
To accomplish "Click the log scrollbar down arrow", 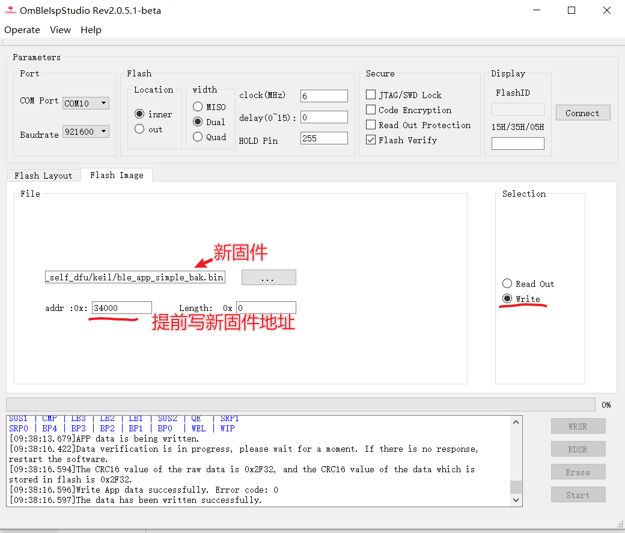I will pos(516,499).
